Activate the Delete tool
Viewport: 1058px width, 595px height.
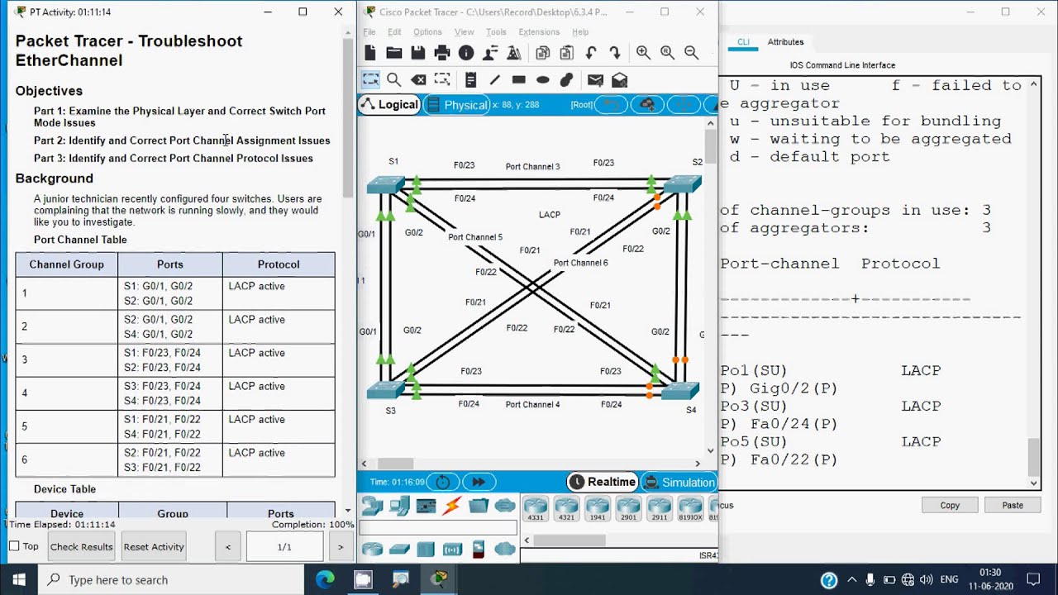click(418, 80)
